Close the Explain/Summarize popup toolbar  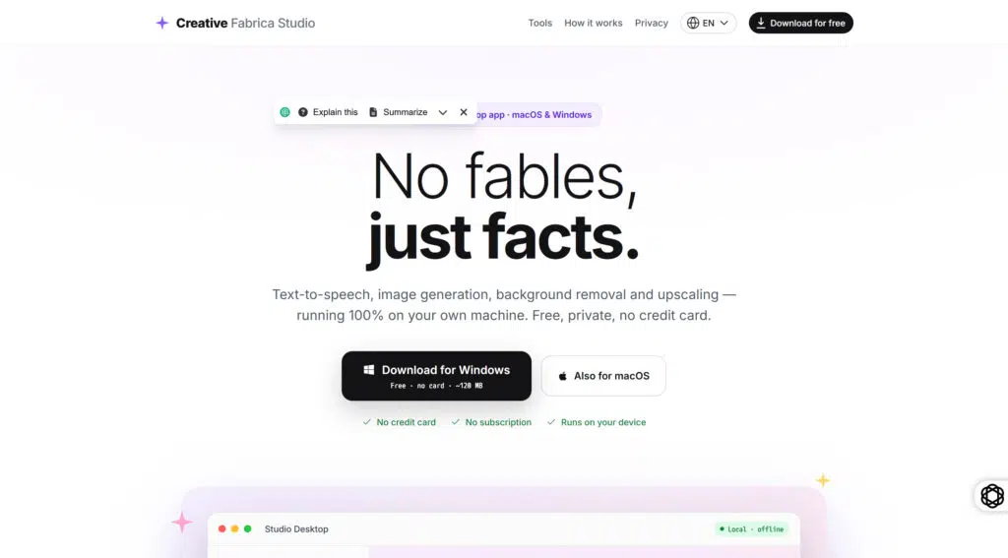464,112
